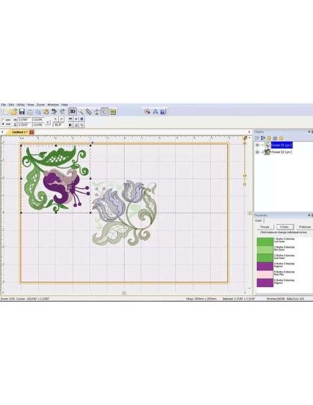The image size is (313, 405).
Task: Click the center alignment icon
Action: (x=76, y=119)
